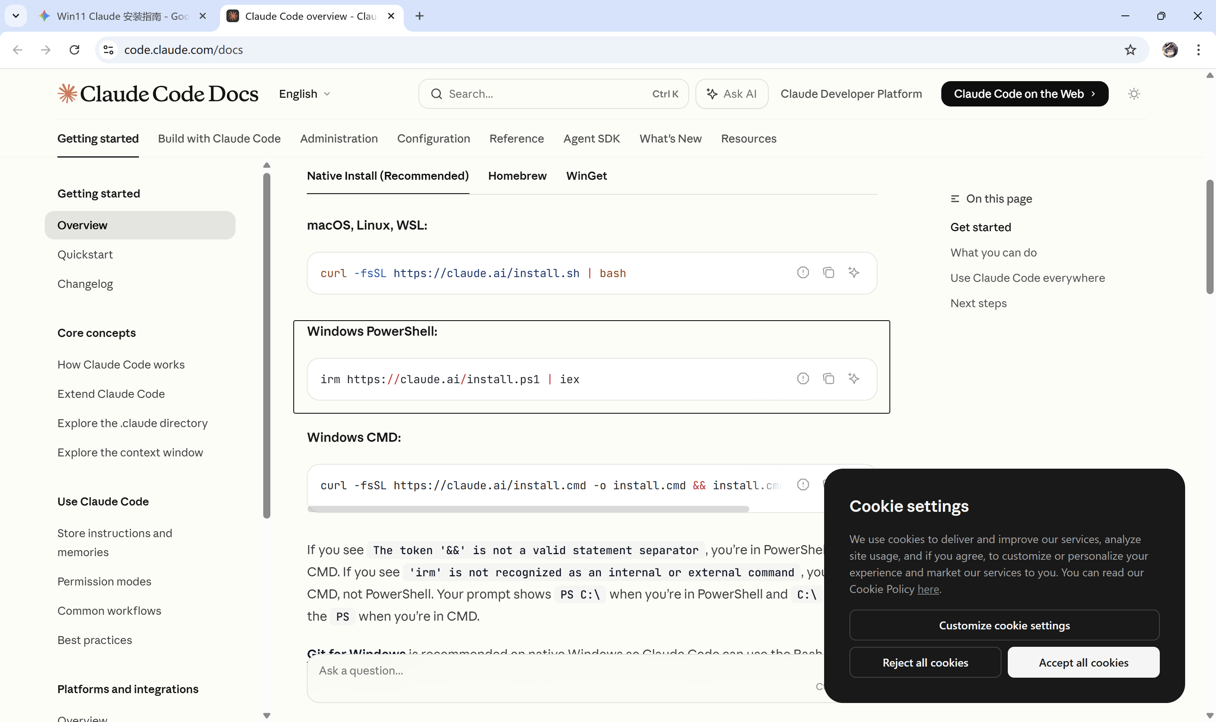Close the Claude Code overview tab
The image size is (1216, 722).
tap(391, 16)
